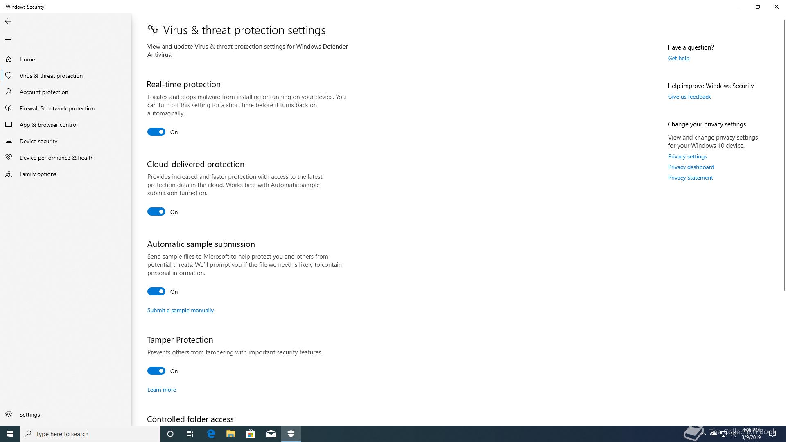Toggle Tamper Protection off
Viewport: 786px width, 442px height.
(x=156, y=371)
